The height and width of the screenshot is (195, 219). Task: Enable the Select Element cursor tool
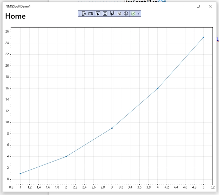click(98, 14)
